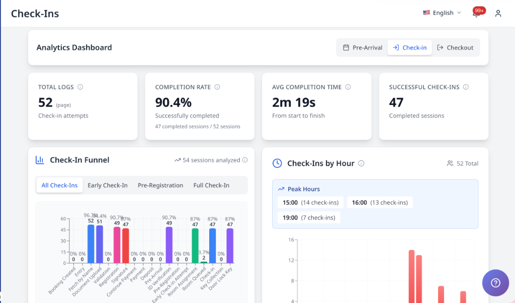Click the Check-Ins by Hour clock icon
Viewport: 515px width, 303px height.
277,163
